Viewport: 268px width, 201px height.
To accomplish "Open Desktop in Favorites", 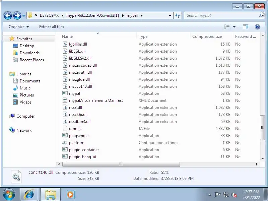I will click(x=27, y=46).
